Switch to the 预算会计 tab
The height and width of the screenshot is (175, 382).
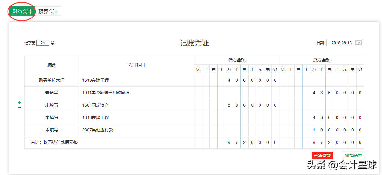point(49,11)
